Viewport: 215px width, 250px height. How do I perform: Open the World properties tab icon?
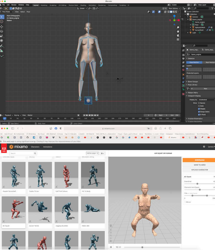coord(183,70)
